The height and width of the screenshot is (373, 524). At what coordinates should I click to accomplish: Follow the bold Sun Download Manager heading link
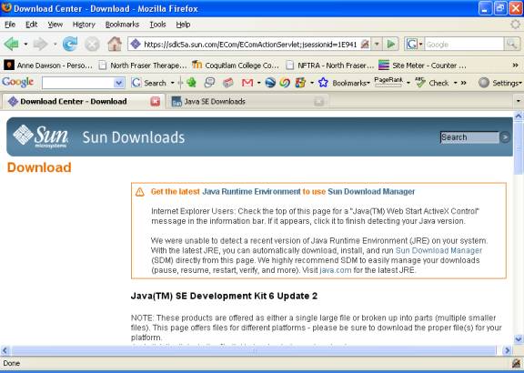click(371, 192)
